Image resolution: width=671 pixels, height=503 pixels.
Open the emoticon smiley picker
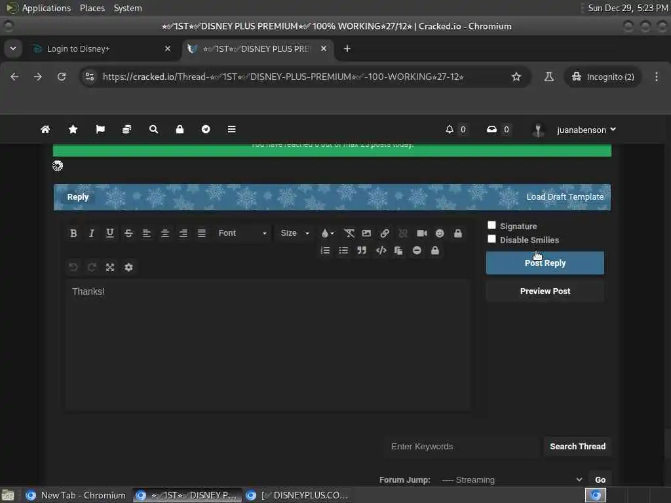[440, 233]
